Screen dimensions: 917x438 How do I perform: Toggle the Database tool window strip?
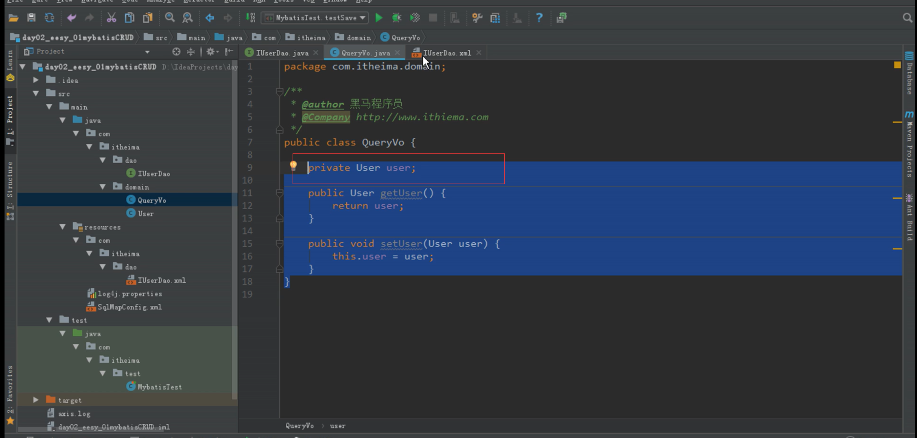(909, 74)
